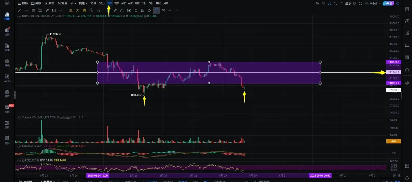The image size is (412, 182).
Task: Click the 2025-09-01 06:00 time axis marker
Action: pyautogui.click(x=320, y=176)
